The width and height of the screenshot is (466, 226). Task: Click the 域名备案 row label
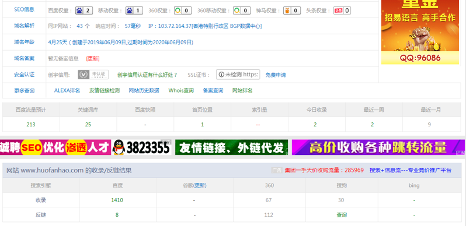point(24,58)
